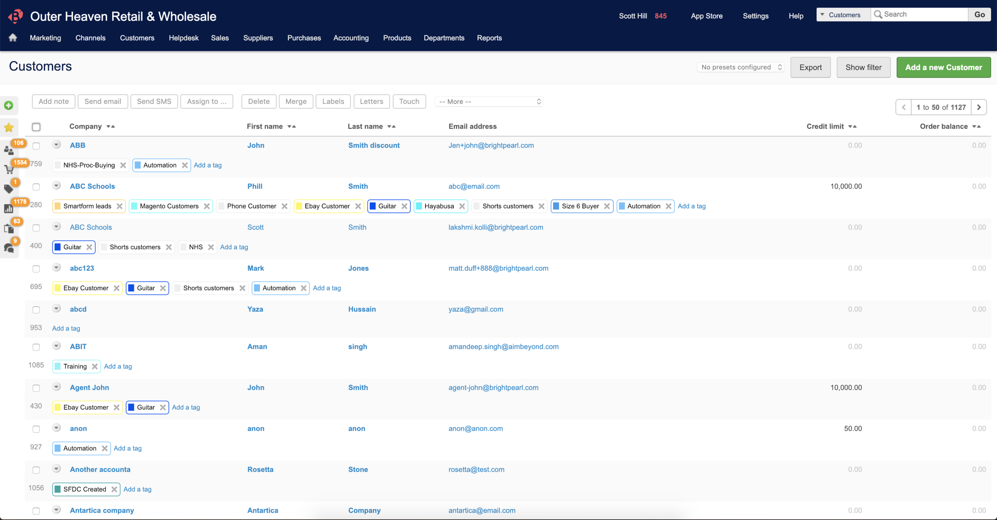Check the checkbox for ABC Schools row

[x=36, y=187]
